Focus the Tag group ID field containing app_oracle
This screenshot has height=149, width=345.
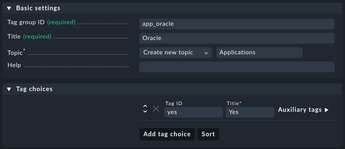click(x=237, y=24)
